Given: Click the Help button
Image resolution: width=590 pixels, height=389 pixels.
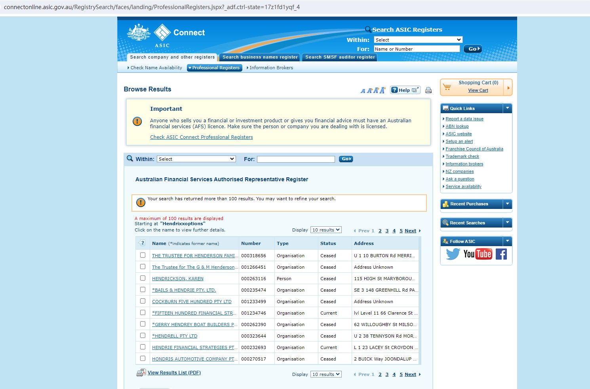Looking at the screenshot, I should click(x=405, y=90).
